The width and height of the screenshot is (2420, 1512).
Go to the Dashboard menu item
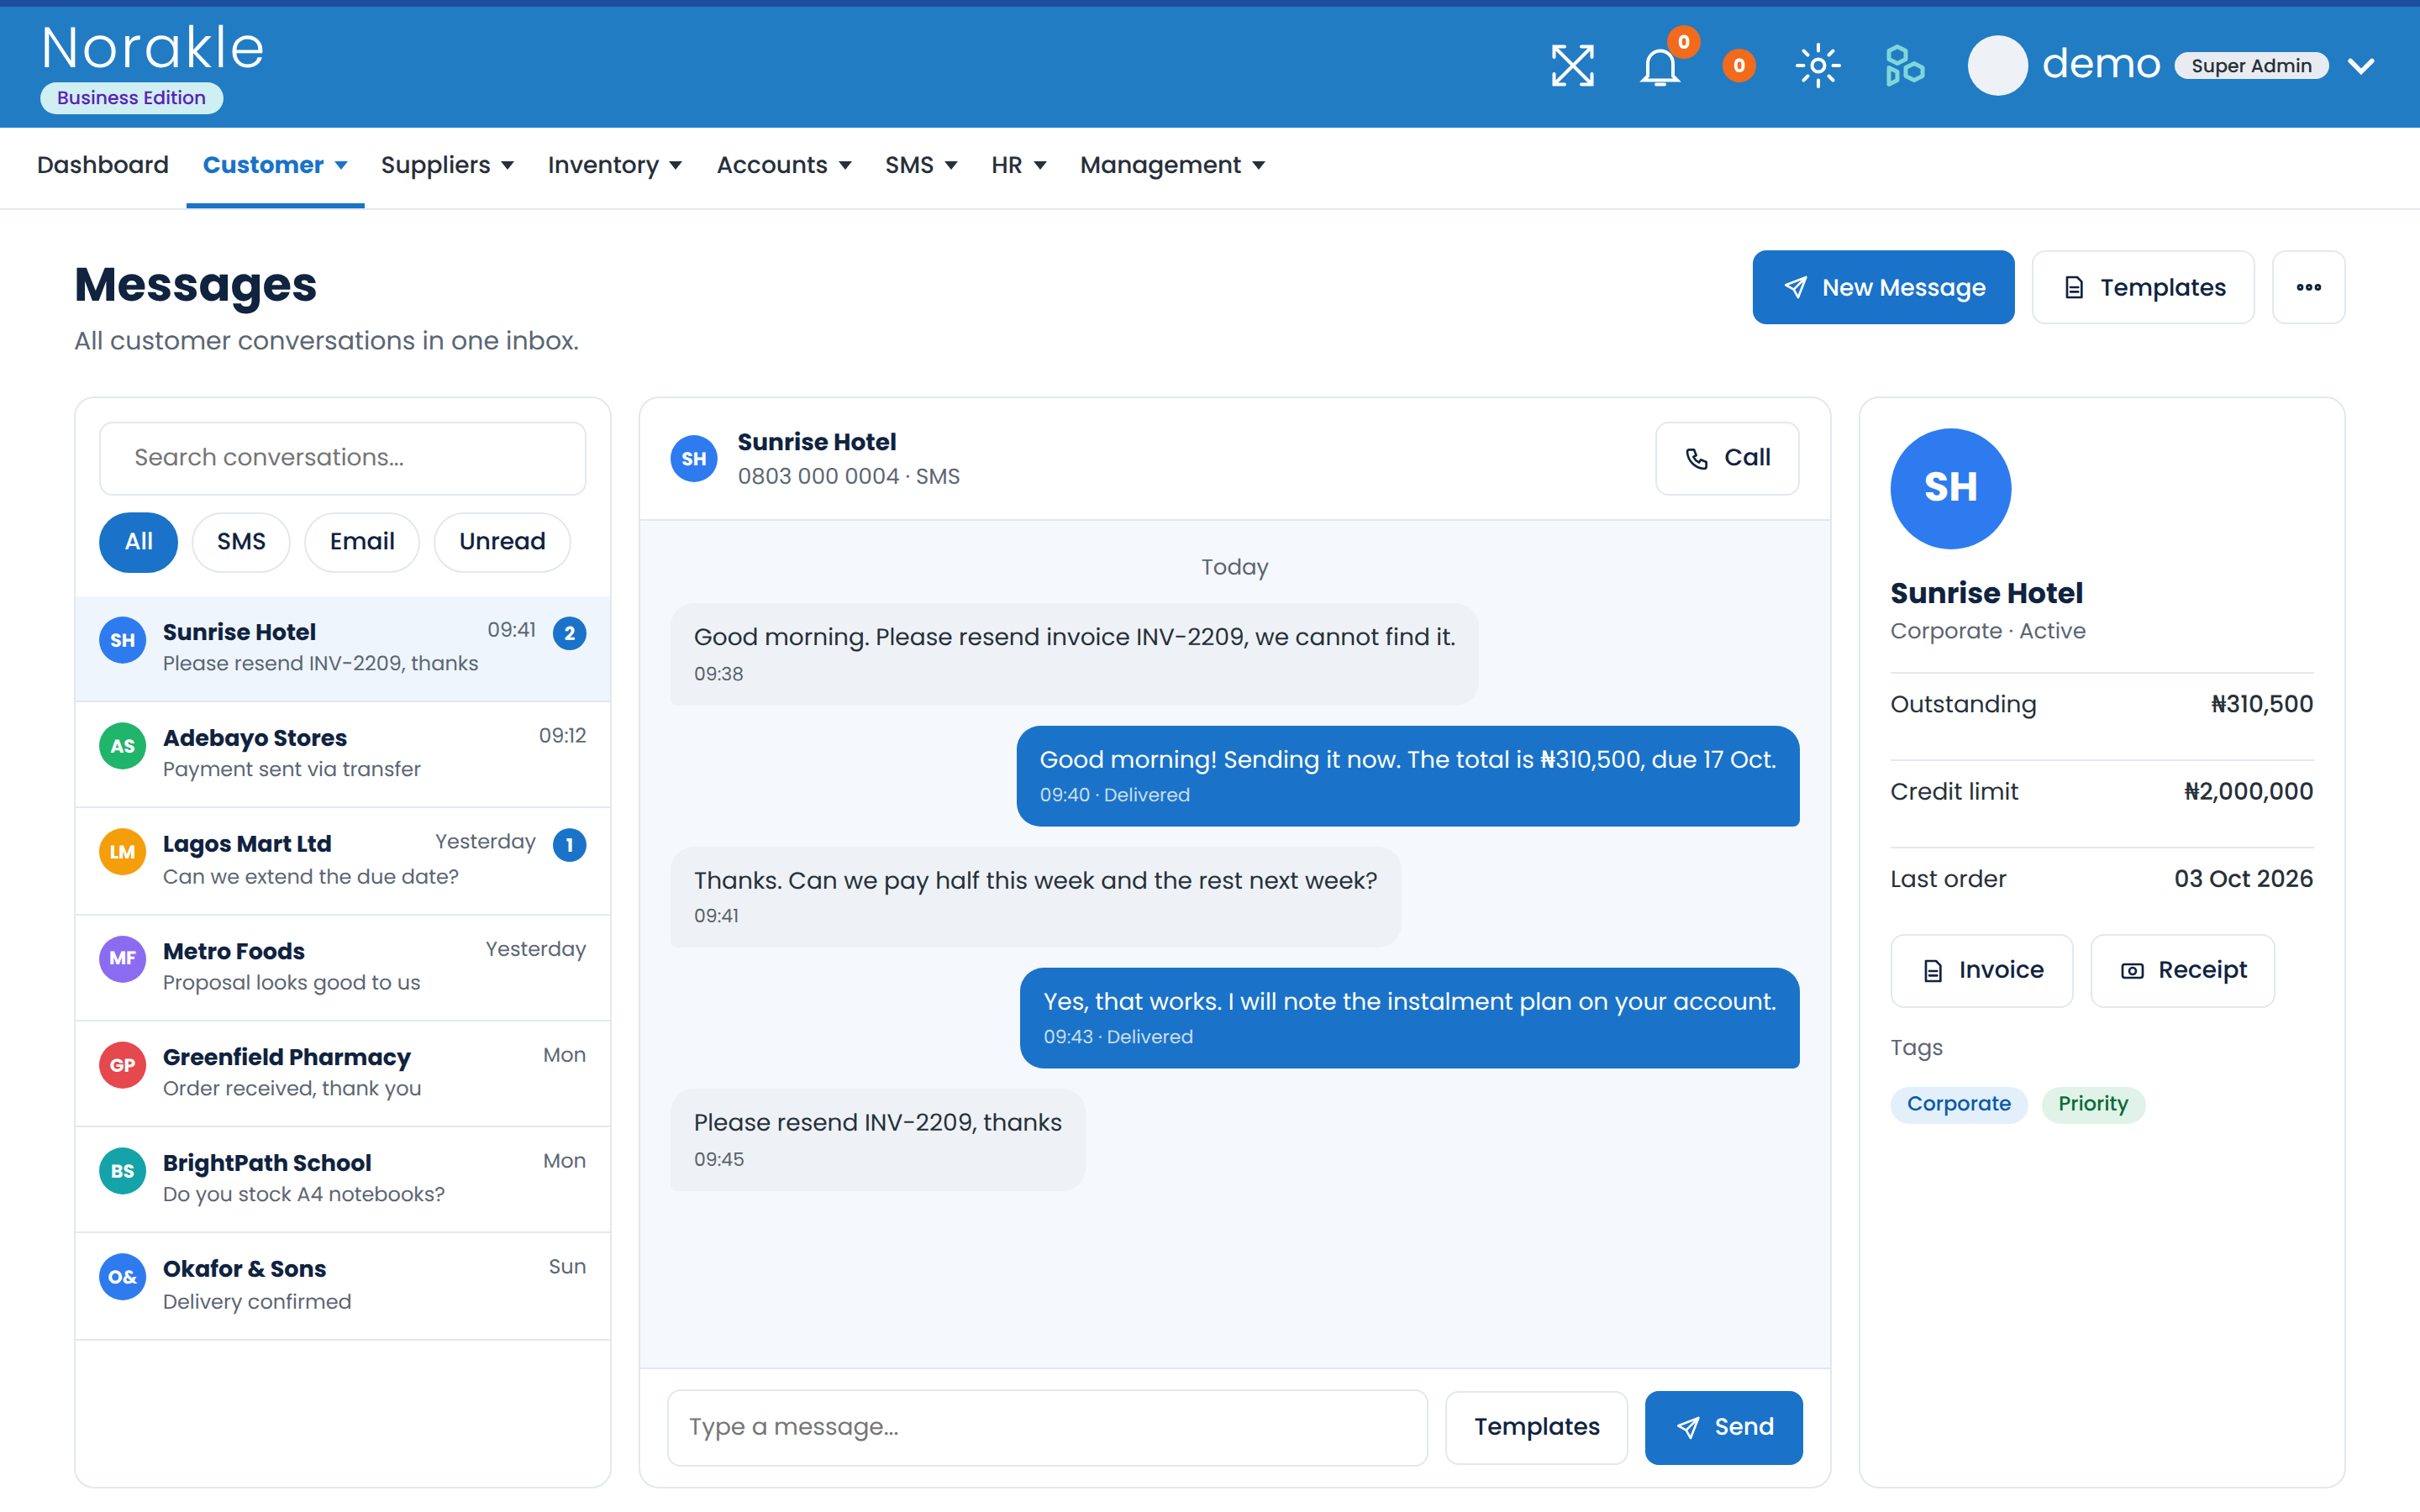tap(103, 165)
